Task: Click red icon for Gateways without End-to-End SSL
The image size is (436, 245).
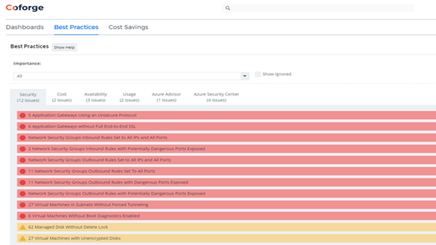Action: pyautogui.click(x=22, y=127)
